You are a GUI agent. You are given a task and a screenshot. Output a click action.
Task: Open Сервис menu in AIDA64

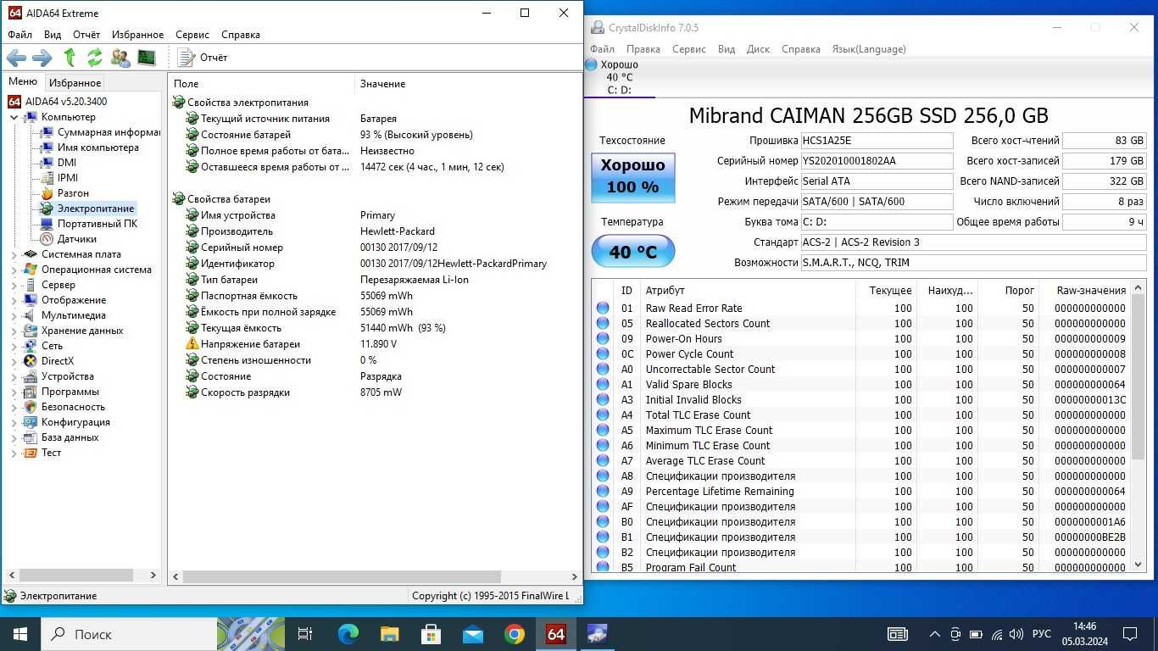tap(192, 35)
